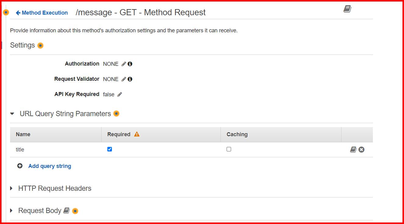
Task: Collapse the URL Query String Parameters section
Action: tap(12, 114)
